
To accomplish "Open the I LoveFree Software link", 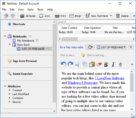I will (x=110, y=78).
